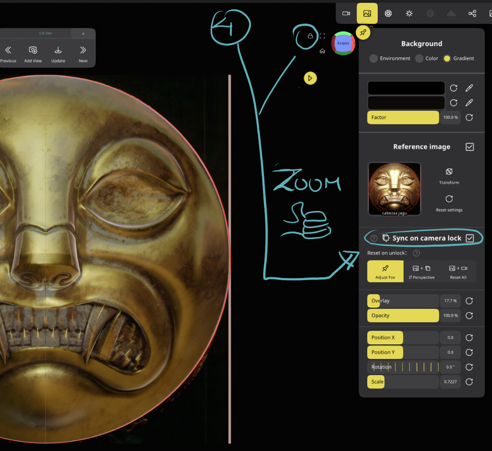
Task: Pick top gradient color with eyedropper
Action: pyautogui.click(x=469, y=88)
